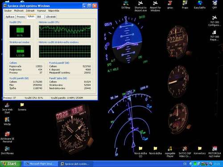Viewport: 223px width, 167px height.
Task: Click the CS language indicator in the taskbar
Action: [185, 164]
